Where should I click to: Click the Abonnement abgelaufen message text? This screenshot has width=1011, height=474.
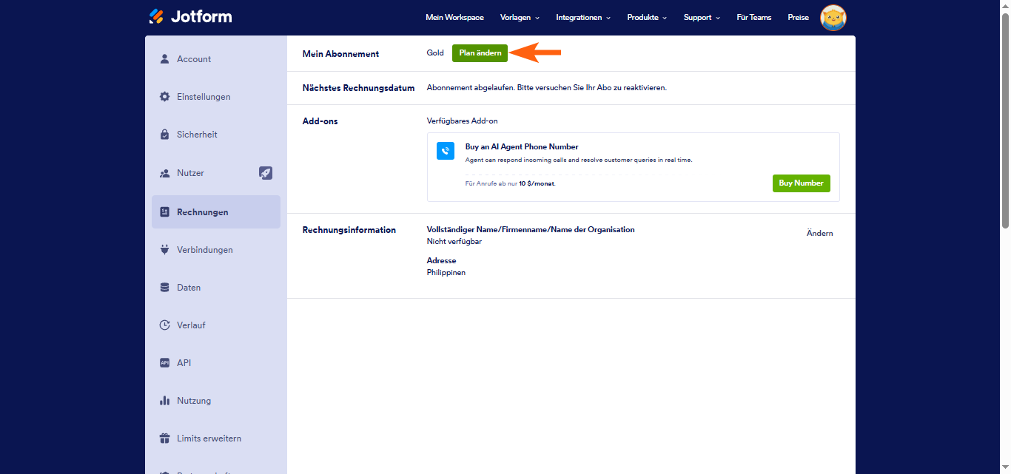click(x=547, y=88)
